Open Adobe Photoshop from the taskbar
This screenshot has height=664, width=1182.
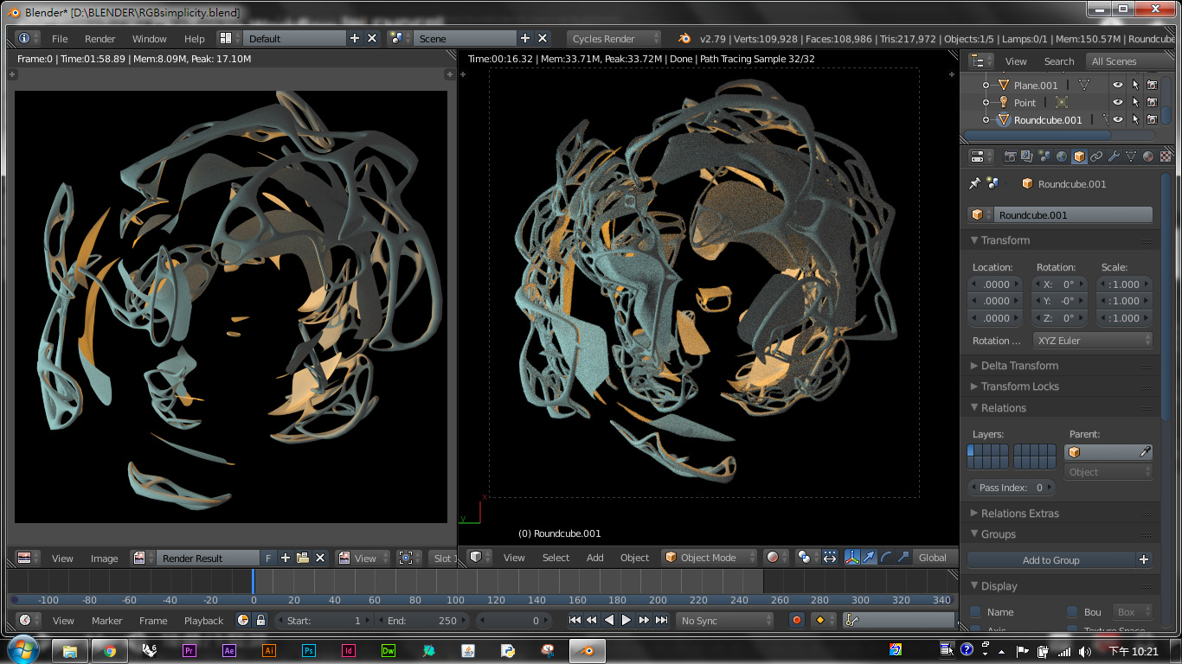309,650
